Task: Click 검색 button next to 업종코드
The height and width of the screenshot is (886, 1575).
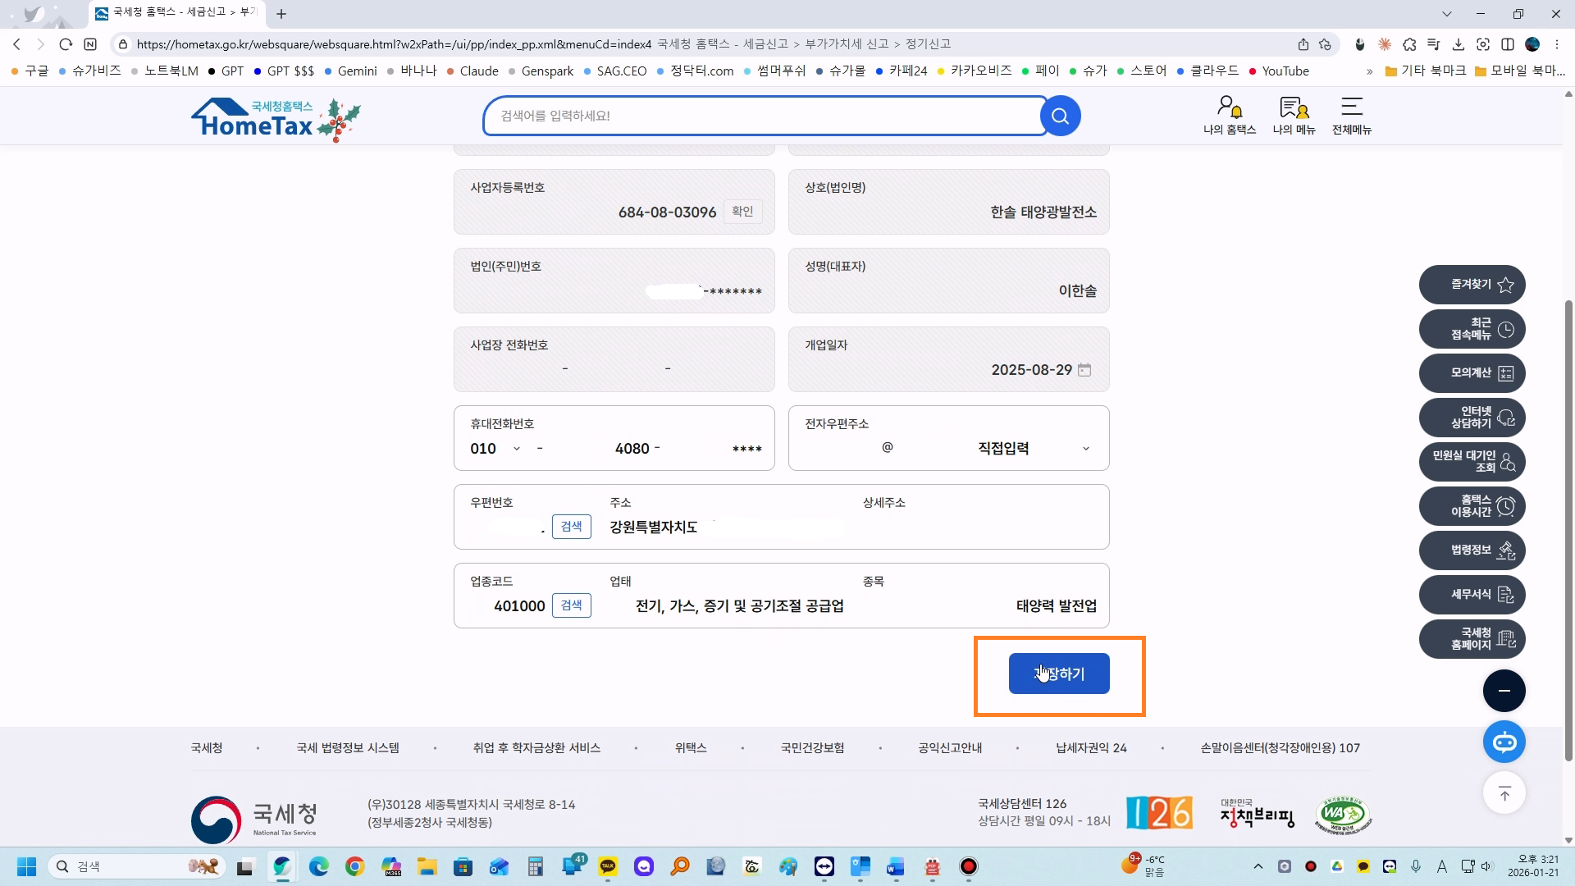Action: pos(571,605)
